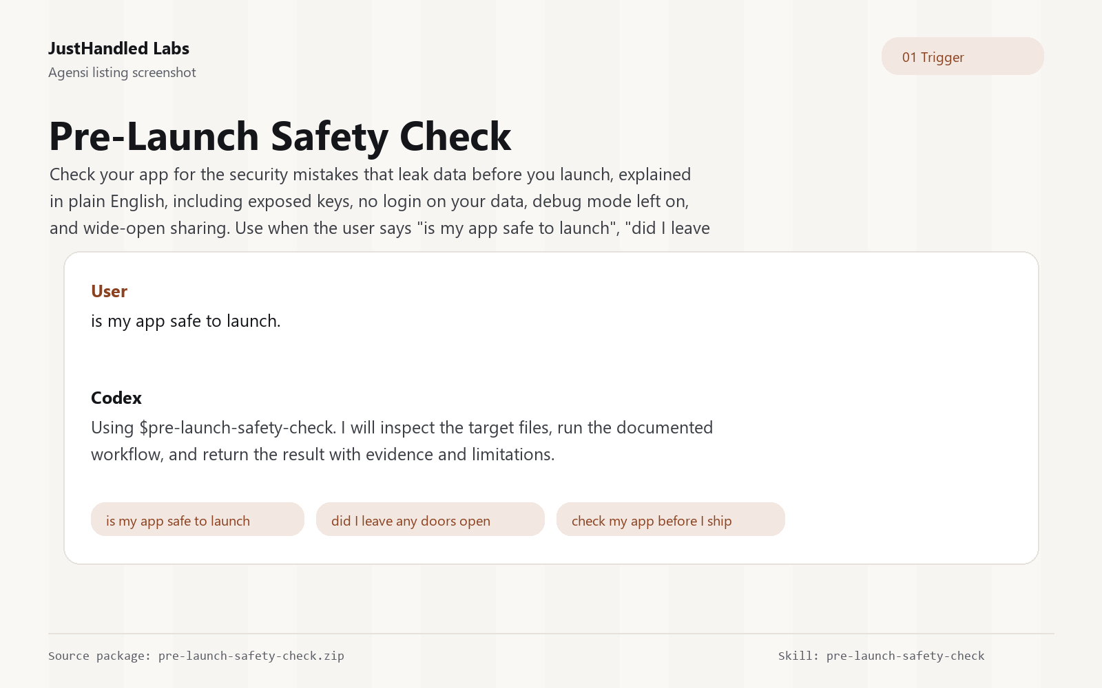Click the 'Agensi listing screenshot' subtitle
Image resolution: width=1102 pixels, height=688 pixels.
pos(122,73)
